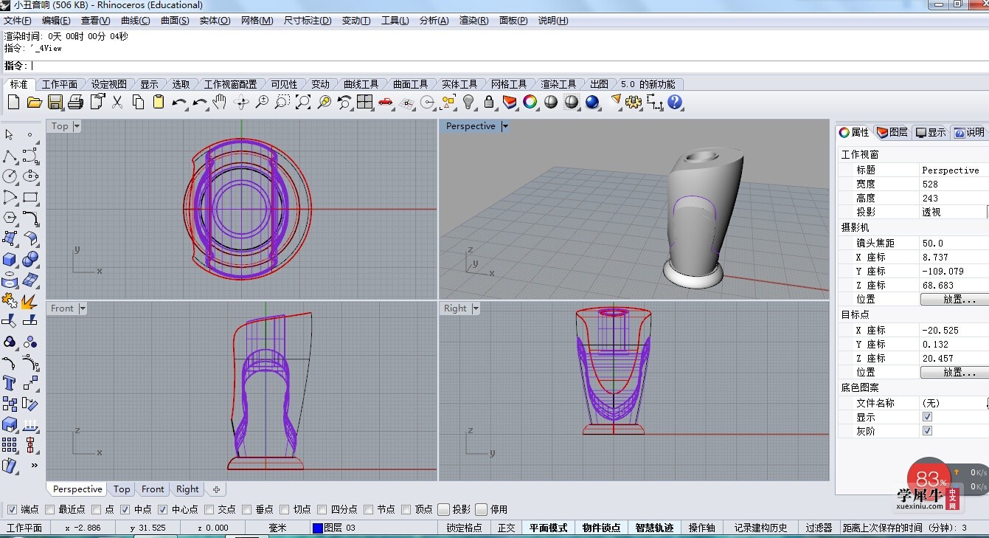Save the model with the floppy disk icon
Viewport: 989px width, 538px height.
[55, 103]
